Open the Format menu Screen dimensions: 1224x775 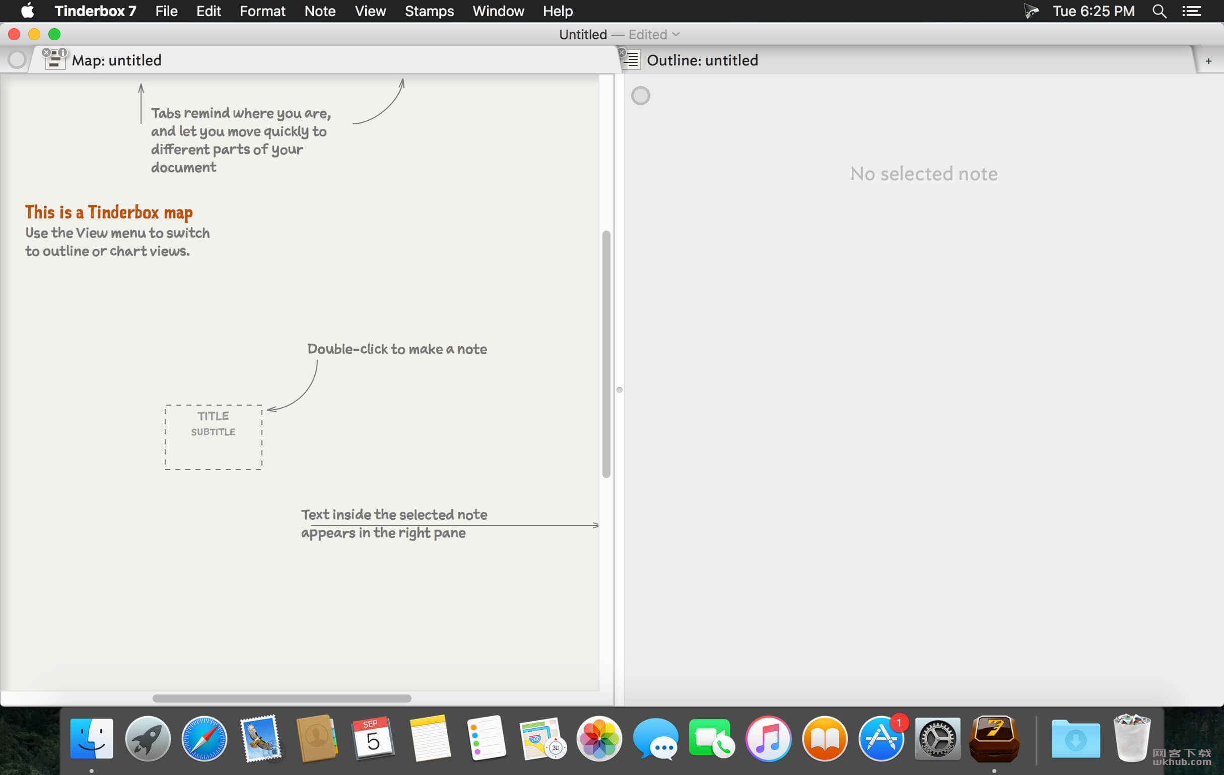coord(262,11)
